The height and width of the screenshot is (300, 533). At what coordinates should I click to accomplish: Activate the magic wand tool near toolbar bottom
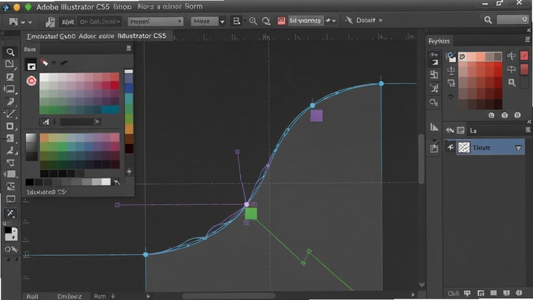(x=10, y=213)
